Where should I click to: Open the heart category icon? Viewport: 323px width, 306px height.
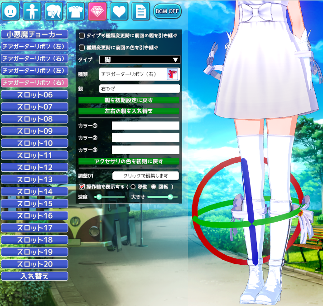click(x=119, y=10)
